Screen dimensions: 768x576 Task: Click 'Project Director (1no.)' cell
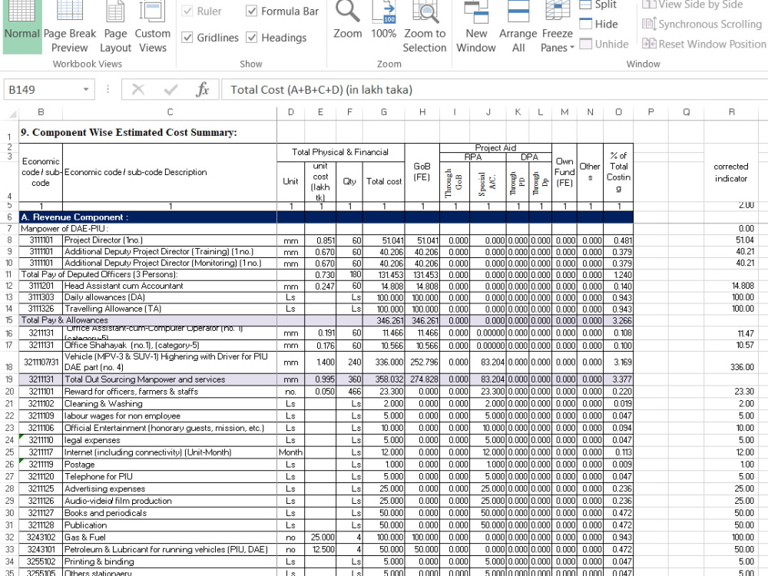pos(170,240)
